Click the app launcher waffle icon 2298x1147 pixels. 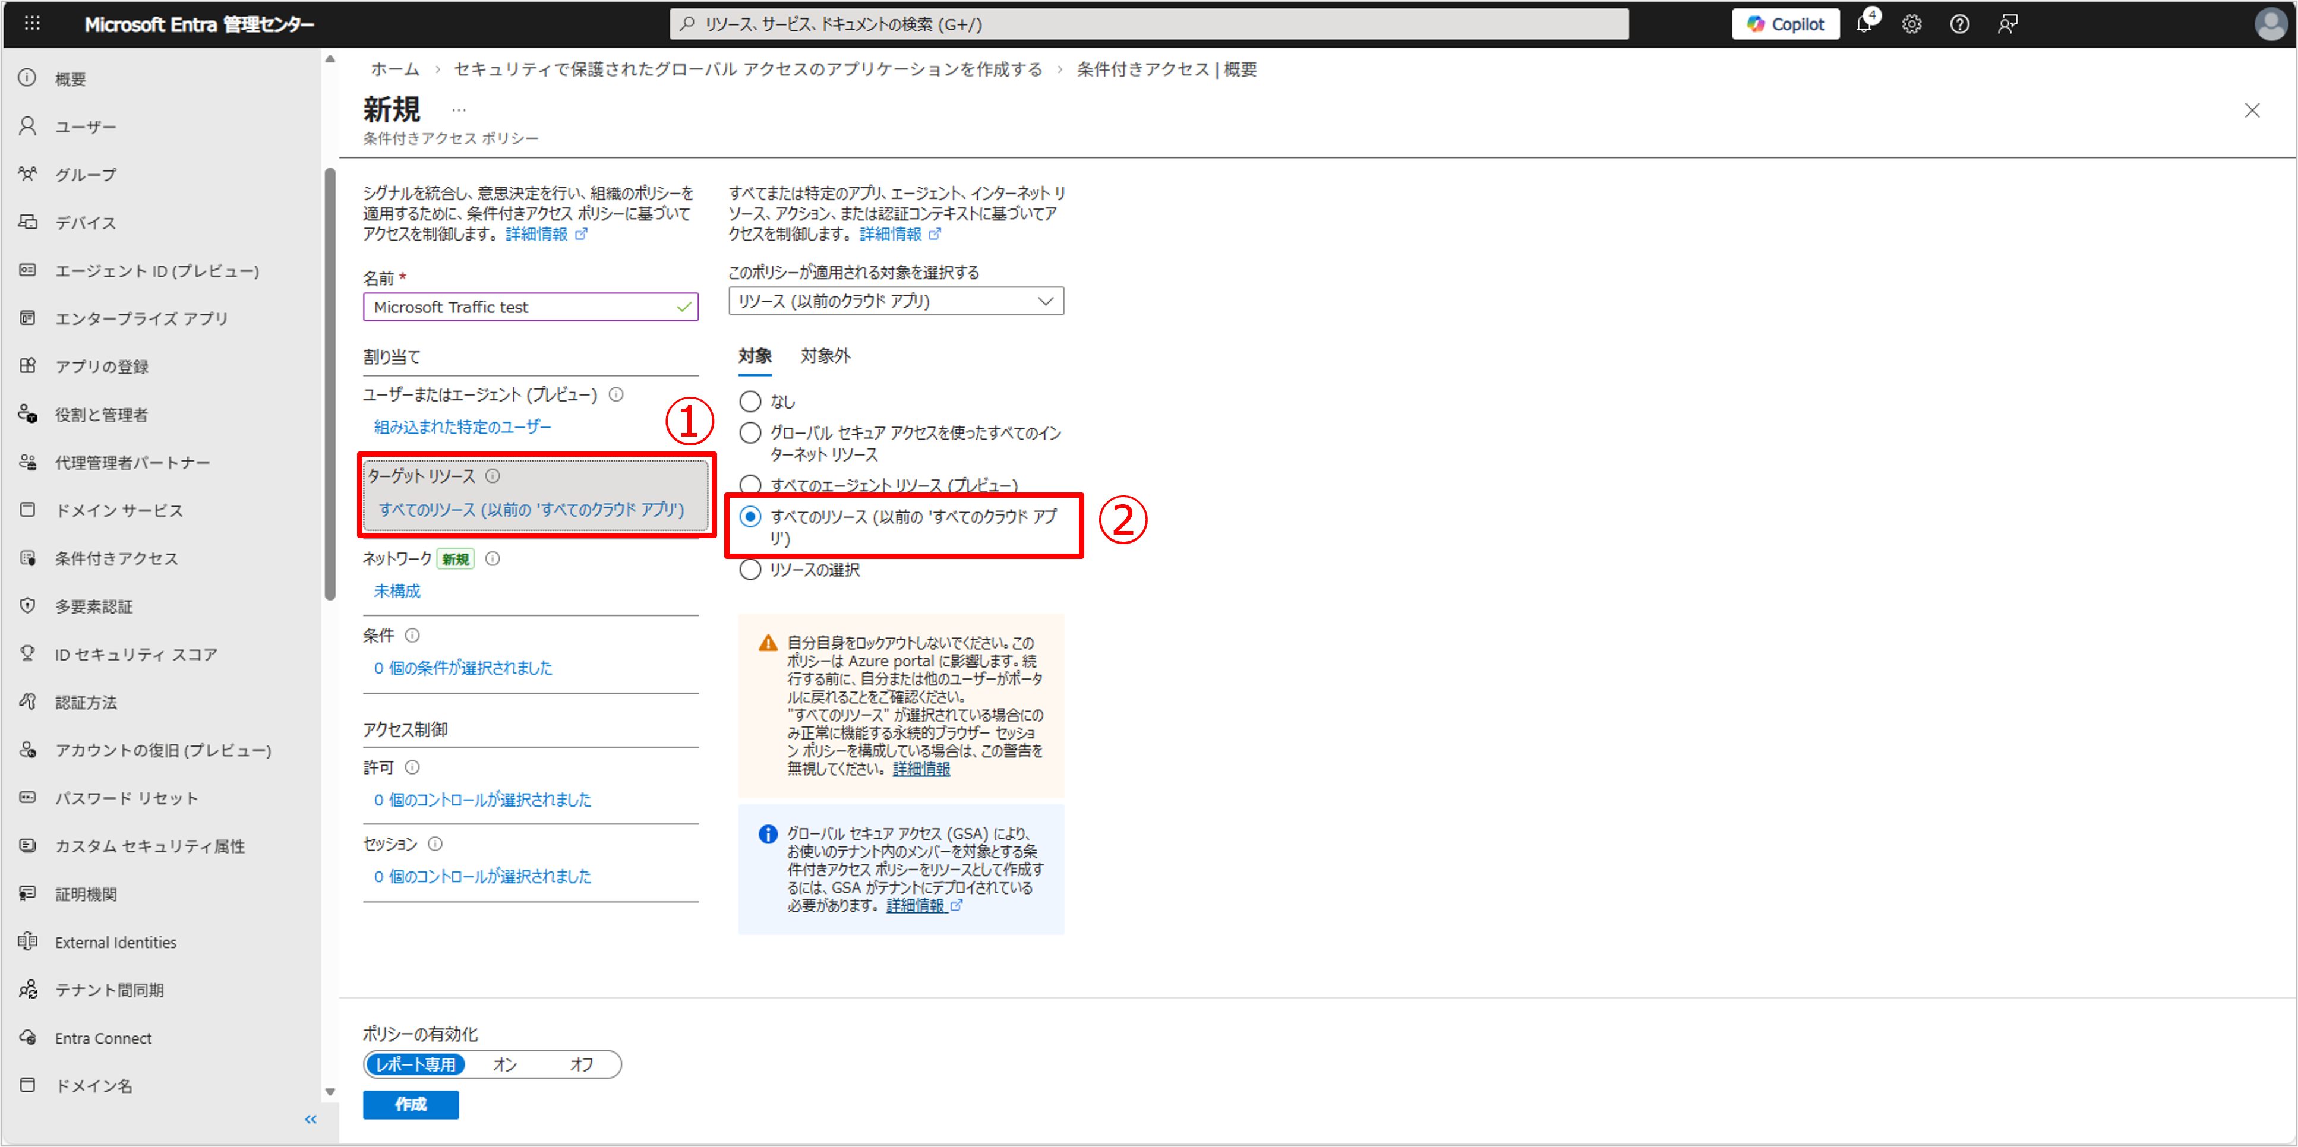32,24
